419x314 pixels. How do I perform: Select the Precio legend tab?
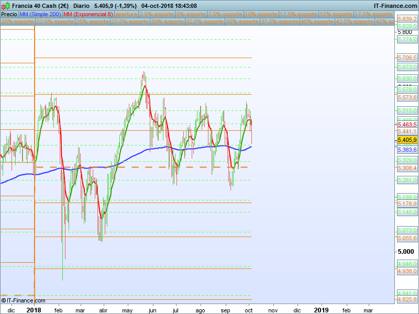[x=9, y=14]
